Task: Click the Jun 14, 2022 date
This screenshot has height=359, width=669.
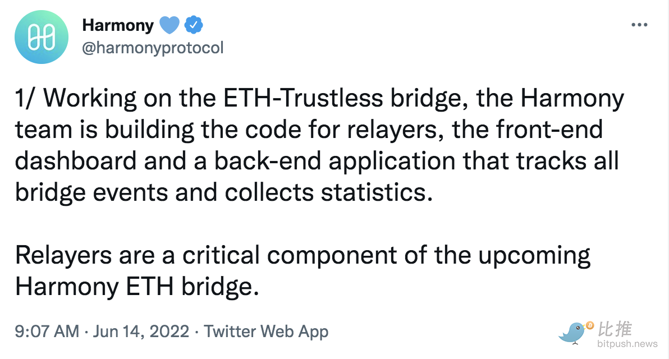Action: pyautogui.click(x=141, y=332)
